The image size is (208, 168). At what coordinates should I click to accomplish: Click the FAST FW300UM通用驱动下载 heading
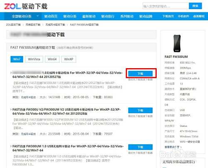click(33, 47)
